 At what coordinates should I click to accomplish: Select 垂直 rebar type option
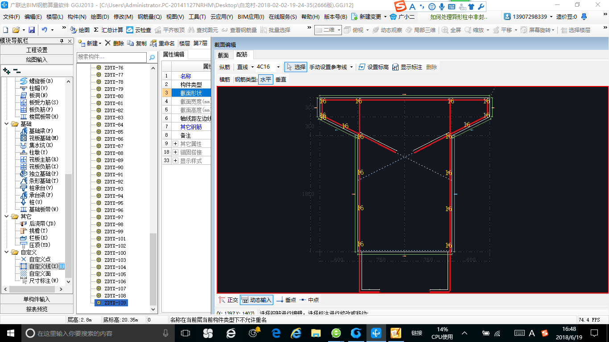point(281,80)
